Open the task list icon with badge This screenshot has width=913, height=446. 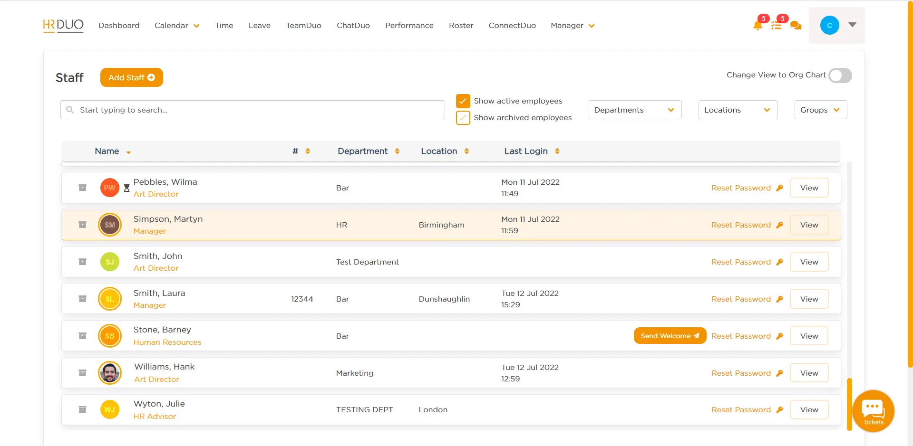click(x=777, y=26)
